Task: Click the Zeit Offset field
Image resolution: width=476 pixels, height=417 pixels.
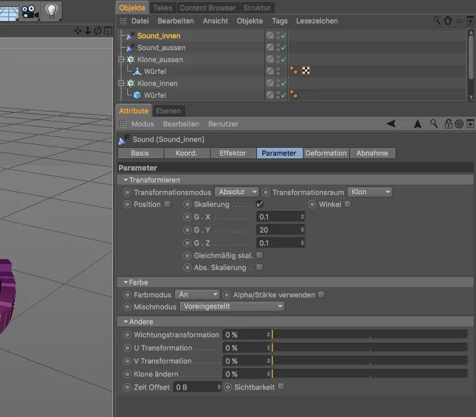Action: (198, 387)
